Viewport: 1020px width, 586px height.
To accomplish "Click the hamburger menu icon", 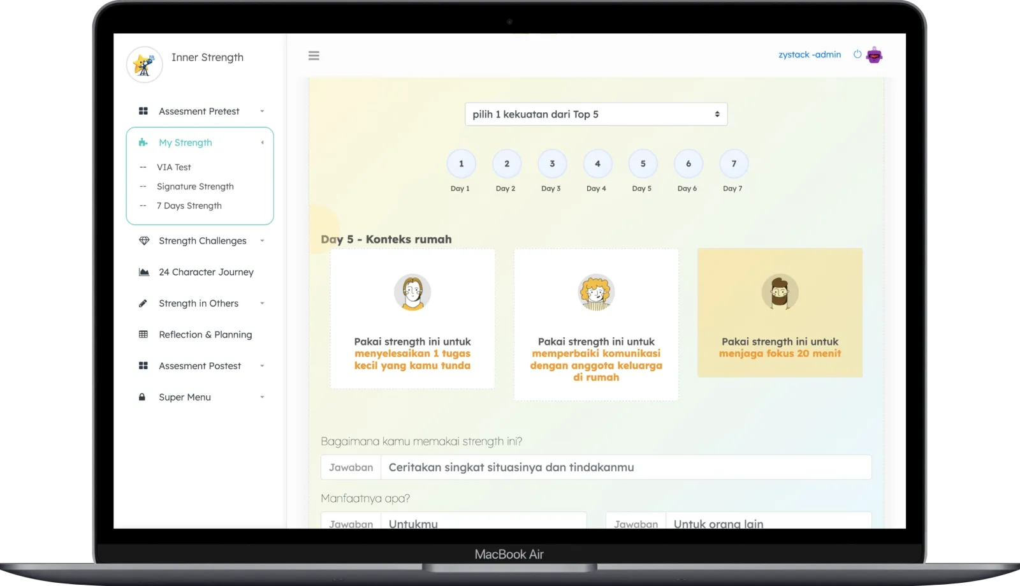I will pyautogui.click(x=314, y=56).
